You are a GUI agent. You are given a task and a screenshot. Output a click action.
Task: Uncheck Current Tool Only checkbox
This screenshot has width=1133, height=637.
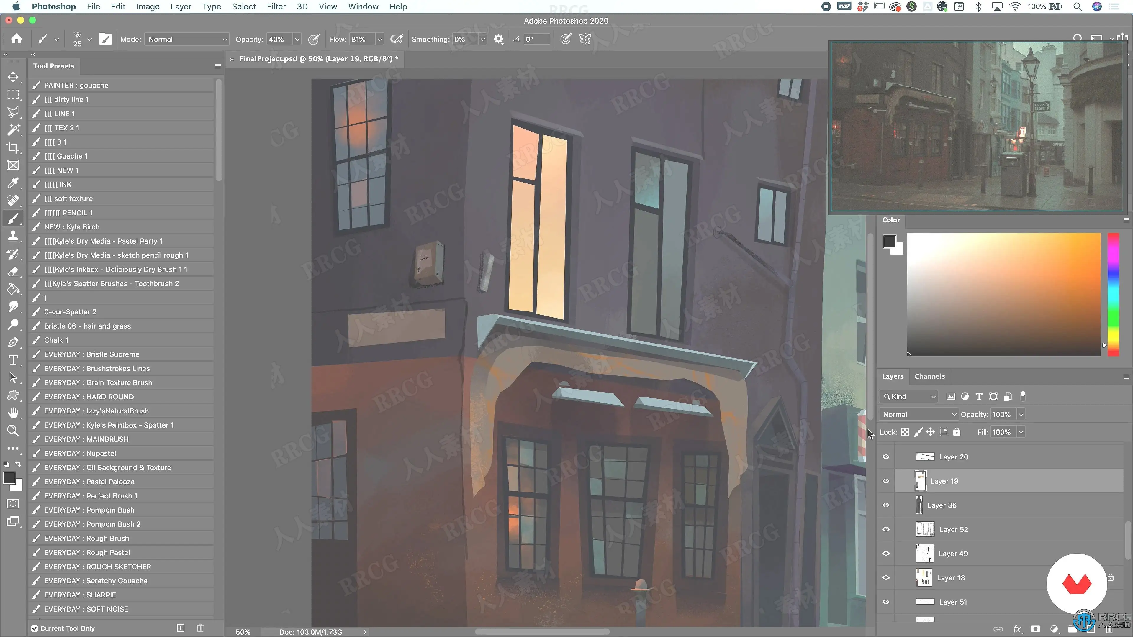point(35,628)
